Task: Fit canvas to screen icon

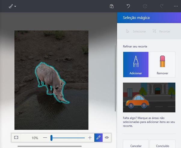Action: click(16, 137)
